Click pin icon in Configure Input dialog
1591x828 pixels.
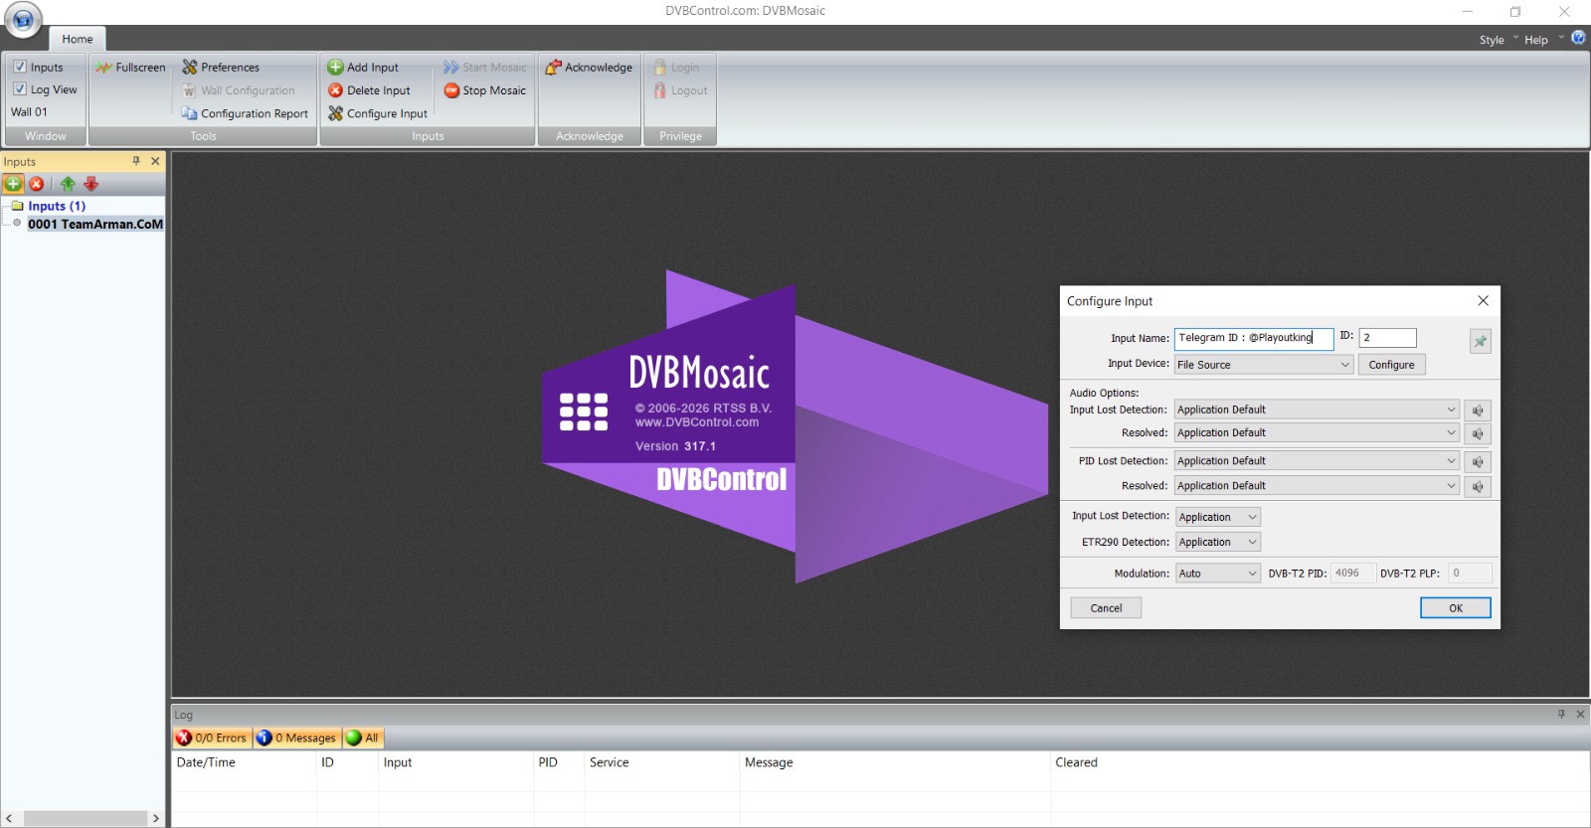(1480, 341)
